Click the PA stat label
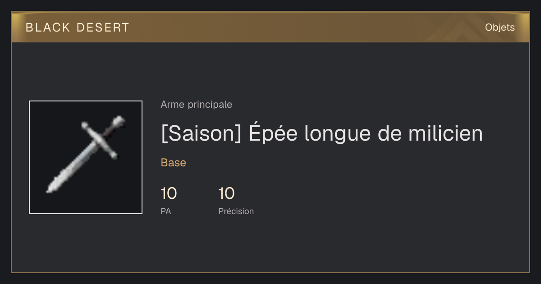Image resolution: width=541 pixels, height=284 pixels. tap(166, 211)
